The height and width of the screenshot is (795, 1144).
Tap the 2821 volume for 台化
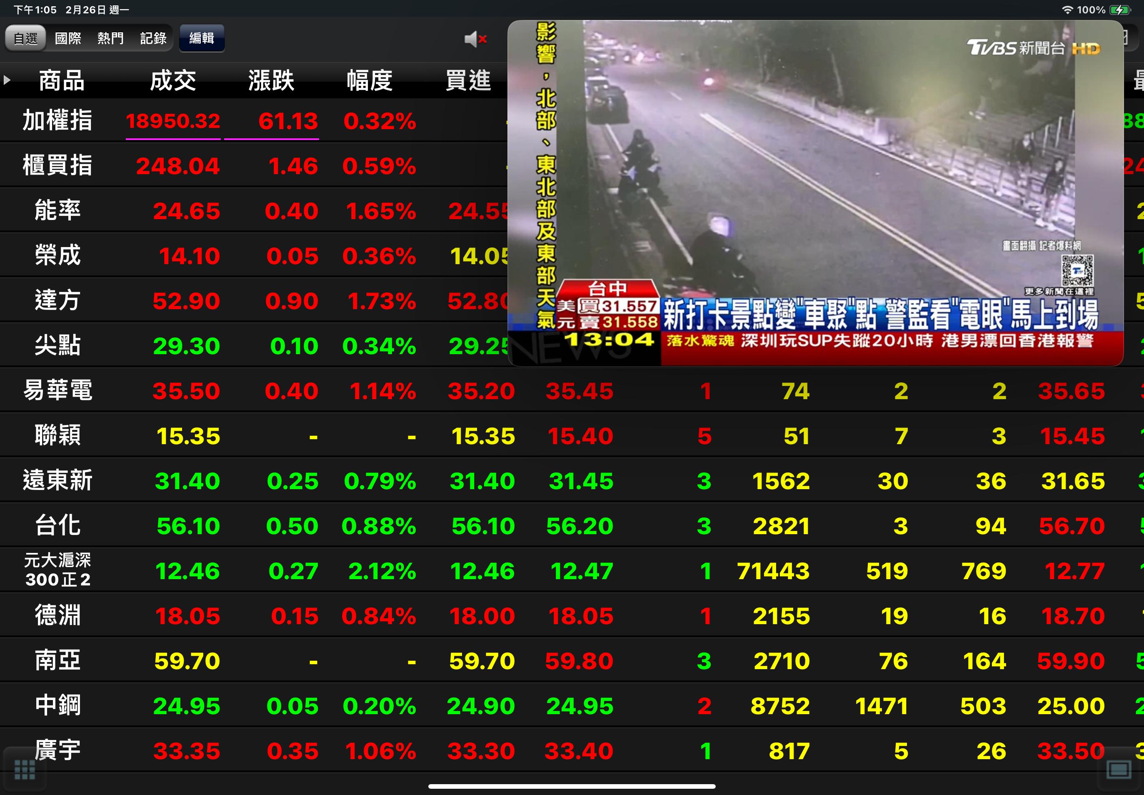782,526
